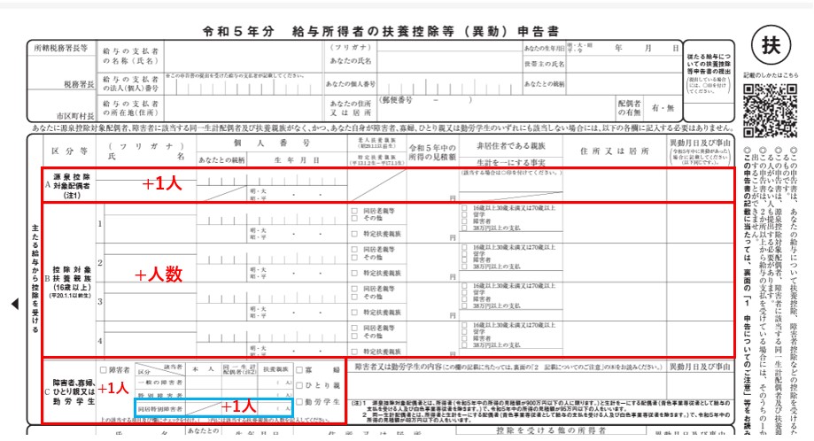Check the 寡婦 checkbox

(x=299, y=370)
